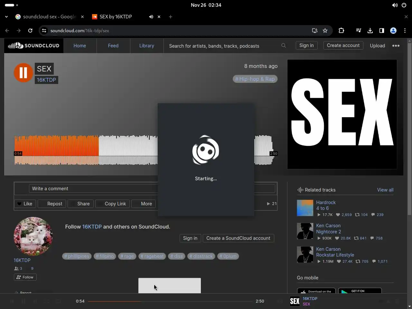412x309 pixels.
Task: Open the system power menu
Action: click(404, 5)
